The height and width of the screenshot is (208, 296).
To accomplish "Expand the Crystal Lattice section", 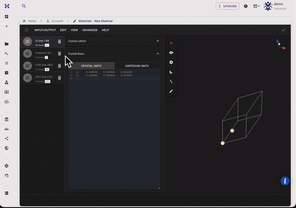I will pos(114,41).
